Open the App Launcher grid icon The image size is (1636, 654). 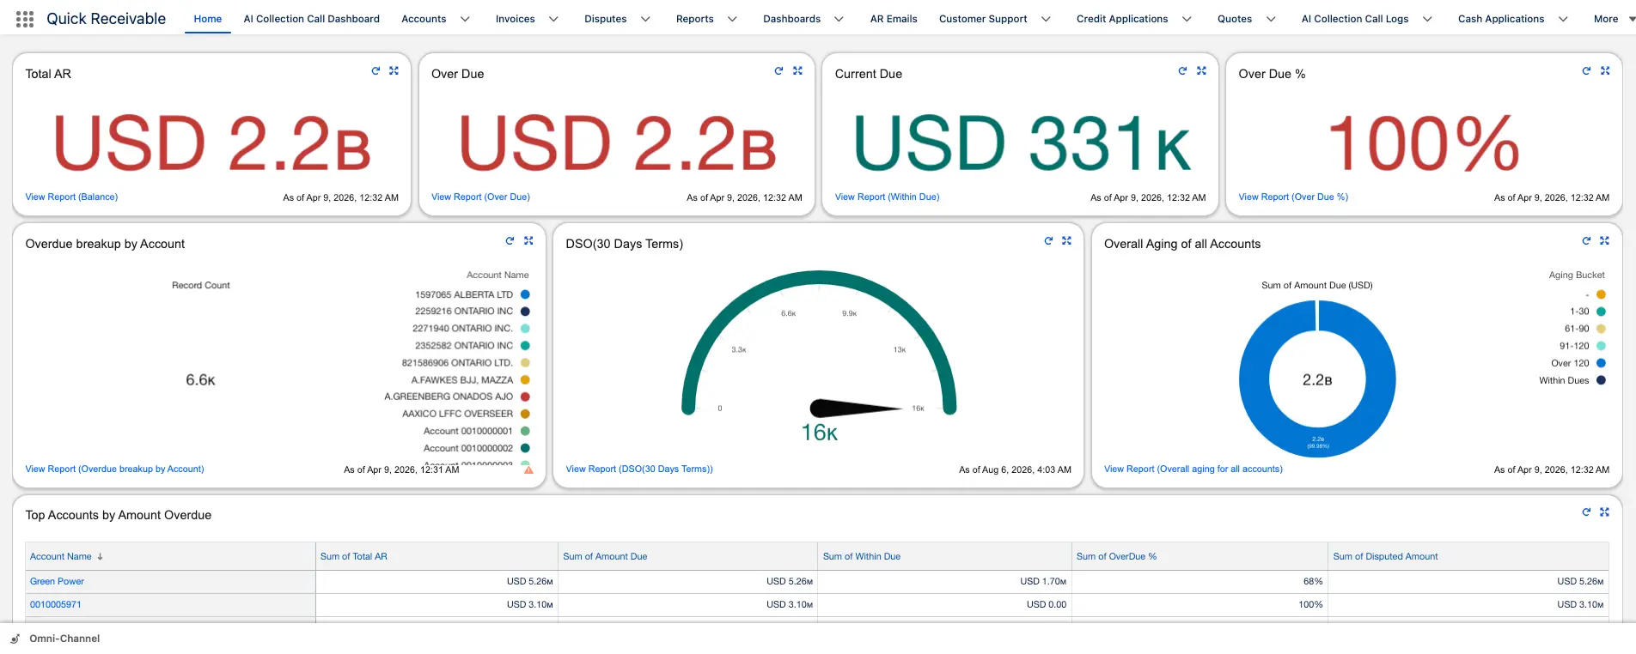[x=25, y=19]
